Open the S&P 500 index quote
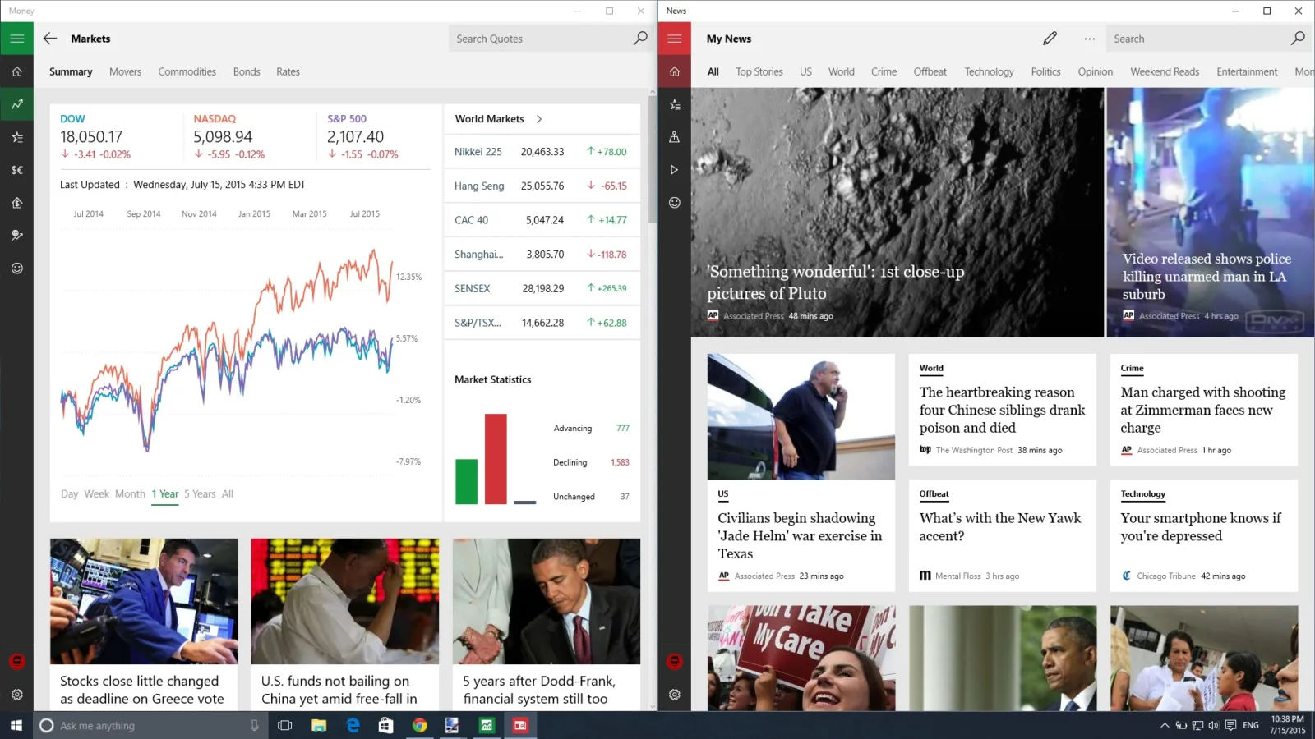Viewport: 1315px width, 739px height. [362, 136]
